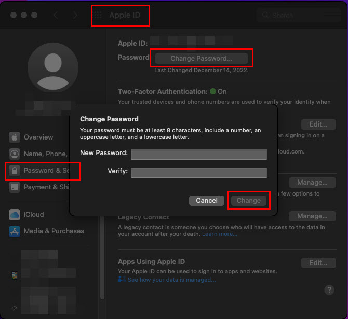Click the New Password field
The width and height of the screenshot is (348, 319).
tap(198, 155)
